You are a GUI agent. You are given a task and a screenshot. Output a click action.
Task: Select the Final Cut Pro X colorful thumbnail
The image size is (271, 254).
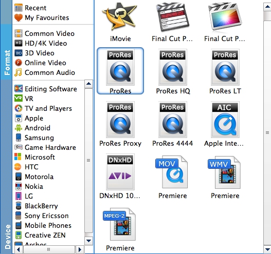tap(225, 17)
